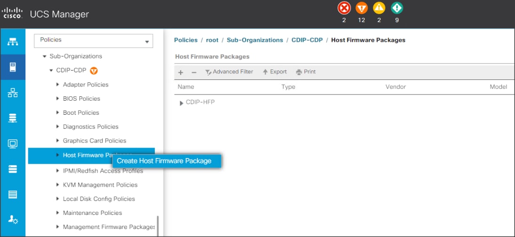Choose Create Host Firmware Package
This screenshot has height=237, width=515.
tap(167, 161)
